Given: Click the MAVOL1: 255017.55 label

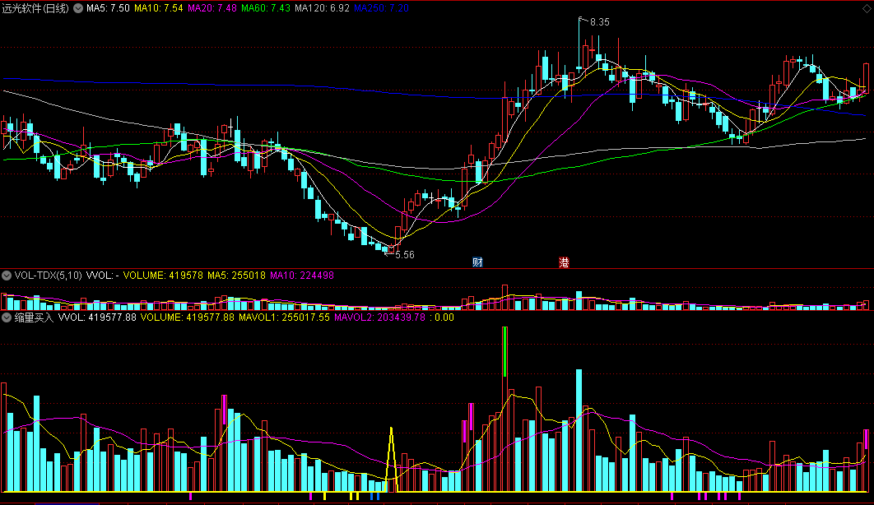Looking at the screenshot, I should pyautogui.click(x=284, y=317).
